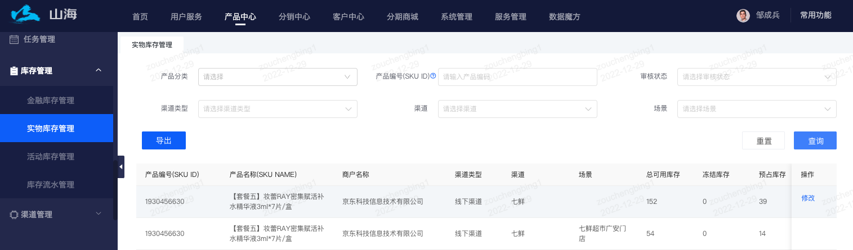Click the reserved stock value 39
This screenshot has width=853, height=250.
click(x=763, y=201)
